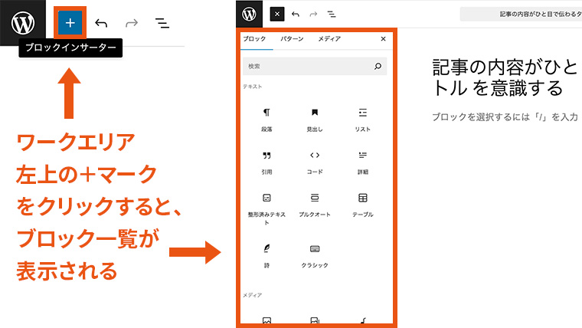
Task: Insert the コード code block
Action: click(x=315, y=162)
